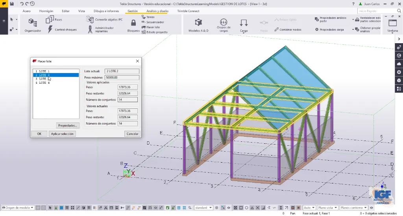
Task: Toggle snap to reference points switch
Action: [x=235, y=208]
